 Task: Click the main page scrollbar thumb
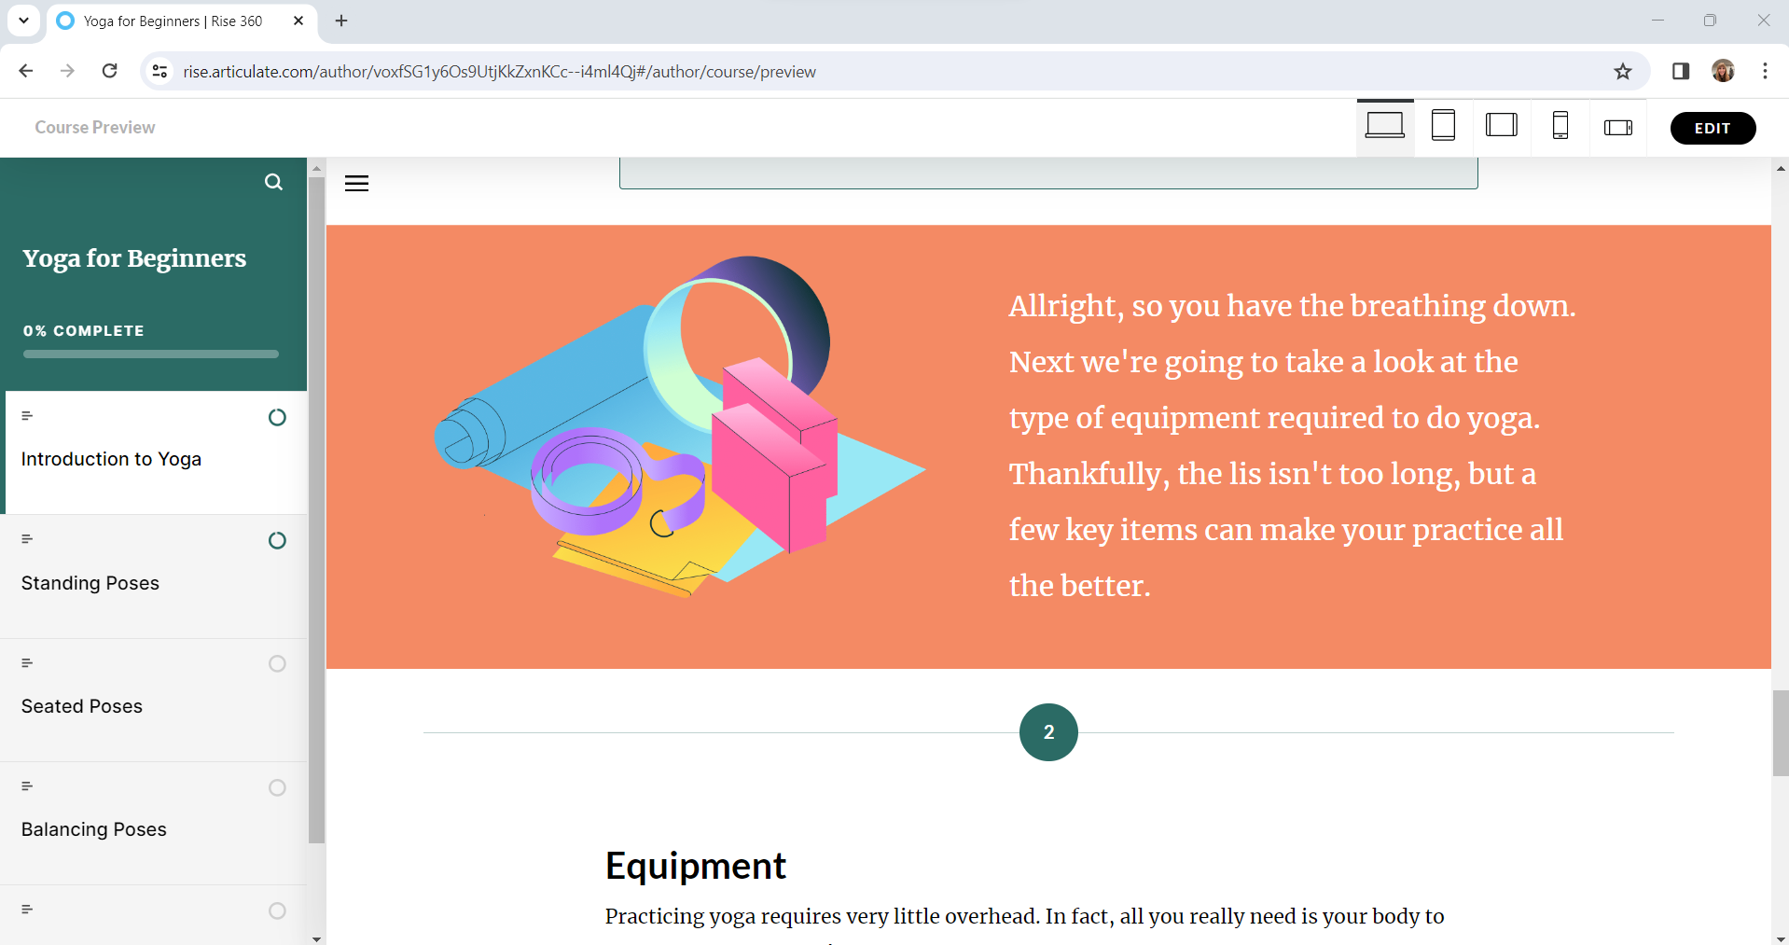[x=1781, y=733]
